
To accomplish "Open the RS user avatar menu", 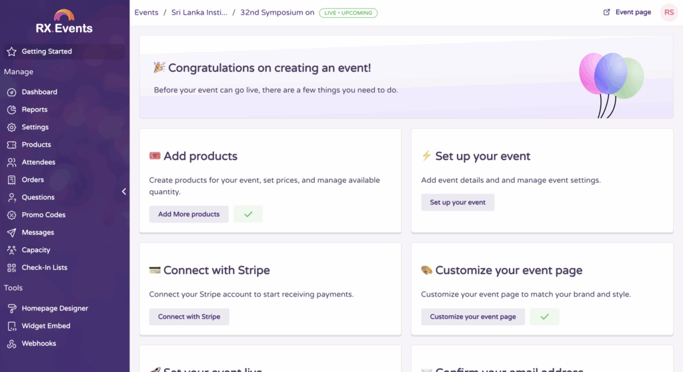I will point(668,13).
